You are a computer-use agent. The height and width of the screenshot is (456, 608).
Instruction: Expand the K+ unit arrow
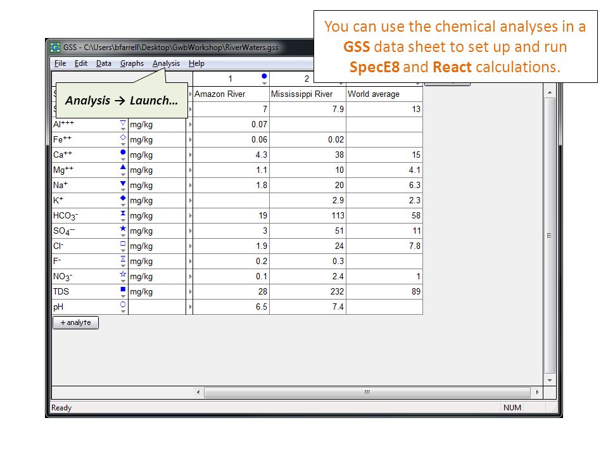coord(190,201)
